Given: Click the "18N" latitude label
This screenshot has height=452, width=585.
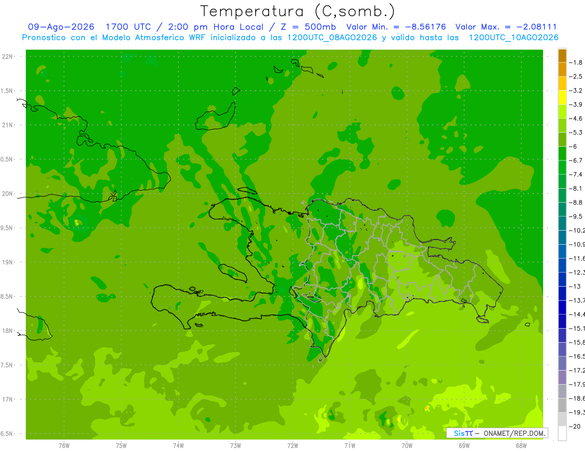Looking at the screenshot, I should 8,331.
